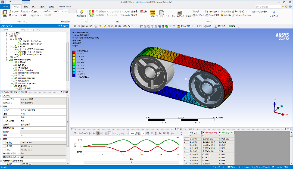Click the lightning bolt solve icon
The image size is (293, 169).
click(x=81, y=13)
